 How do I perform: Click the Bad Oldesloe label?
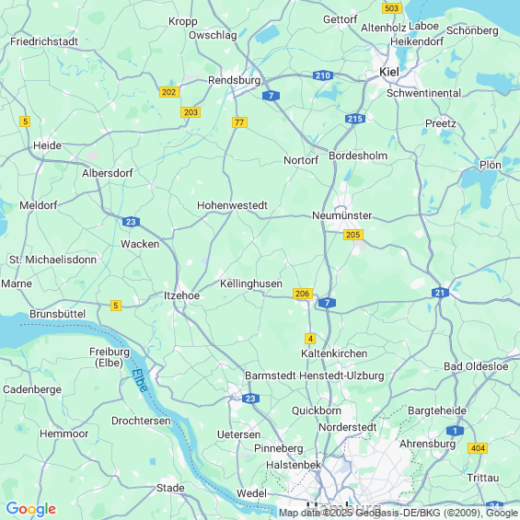476,366
